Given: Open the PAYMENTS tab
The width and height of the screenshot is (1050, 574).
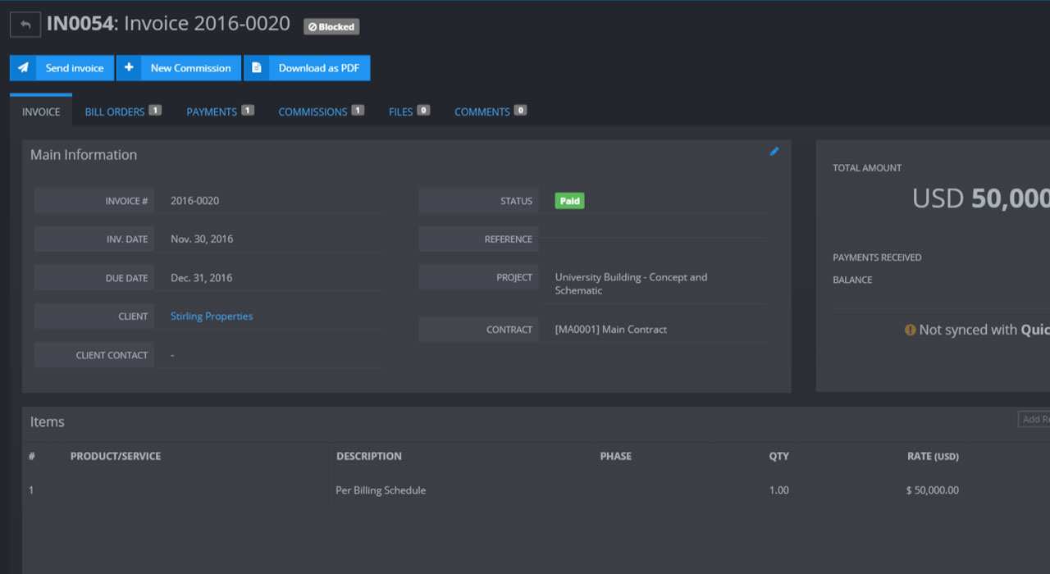Looking at the screenshot, I should pos(220,112).
